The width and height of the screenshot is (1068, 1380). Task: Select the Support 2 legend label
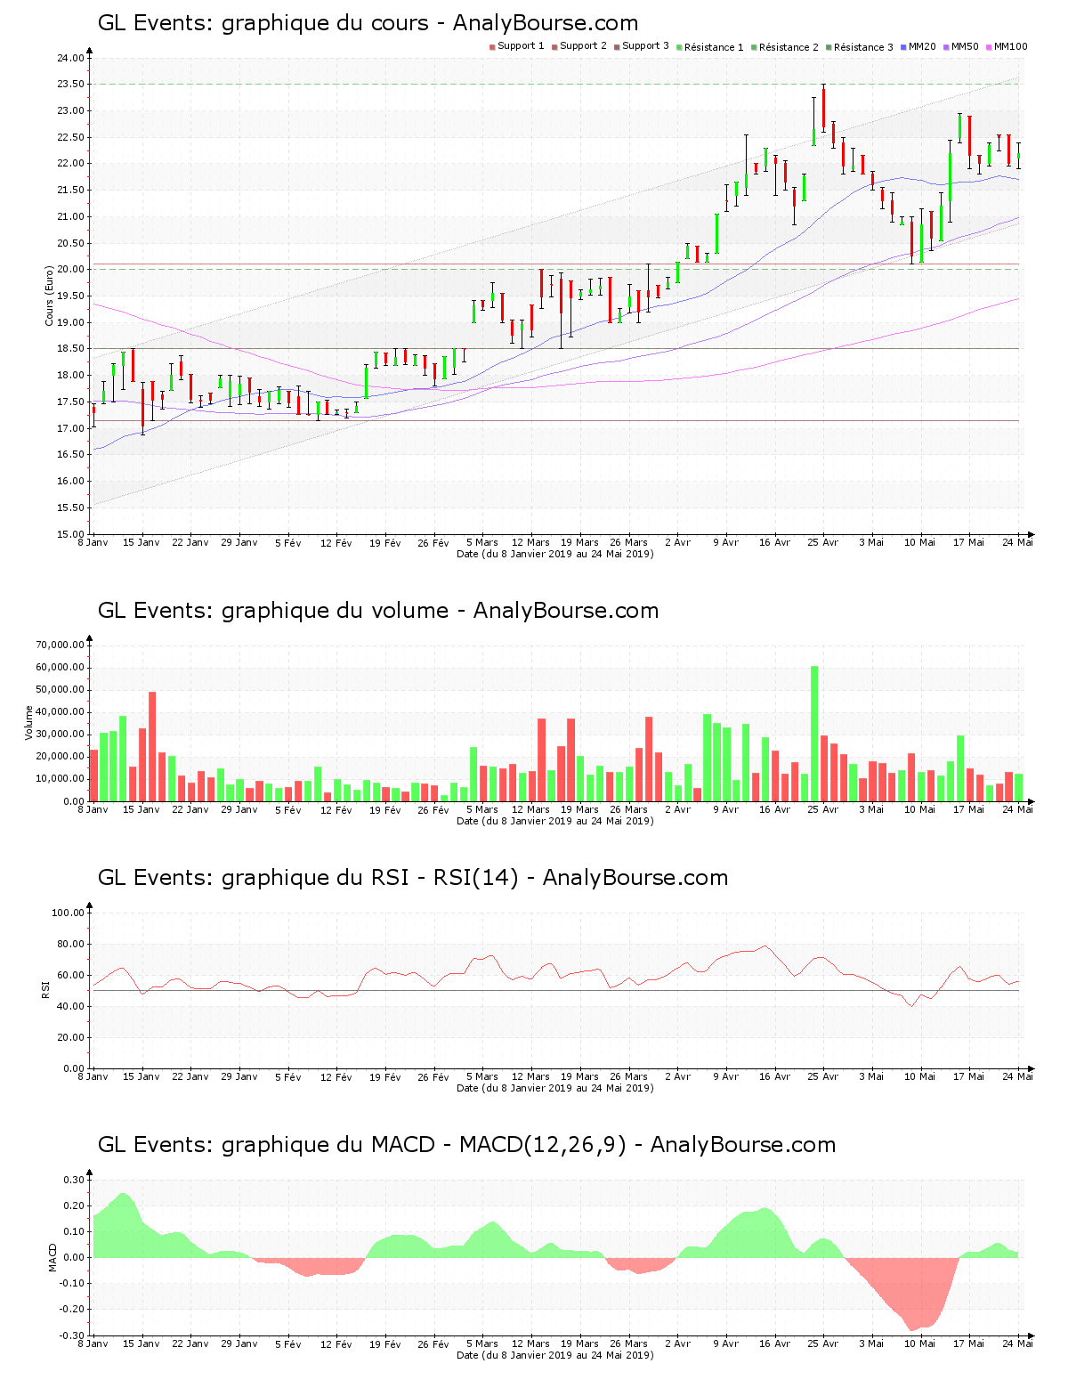(x=583, y=46)
